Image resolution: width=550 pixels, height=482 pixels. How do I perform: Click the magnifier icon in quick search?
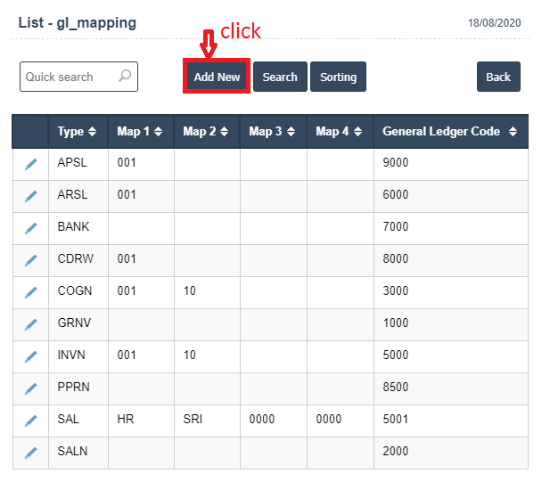pos(125,76)
